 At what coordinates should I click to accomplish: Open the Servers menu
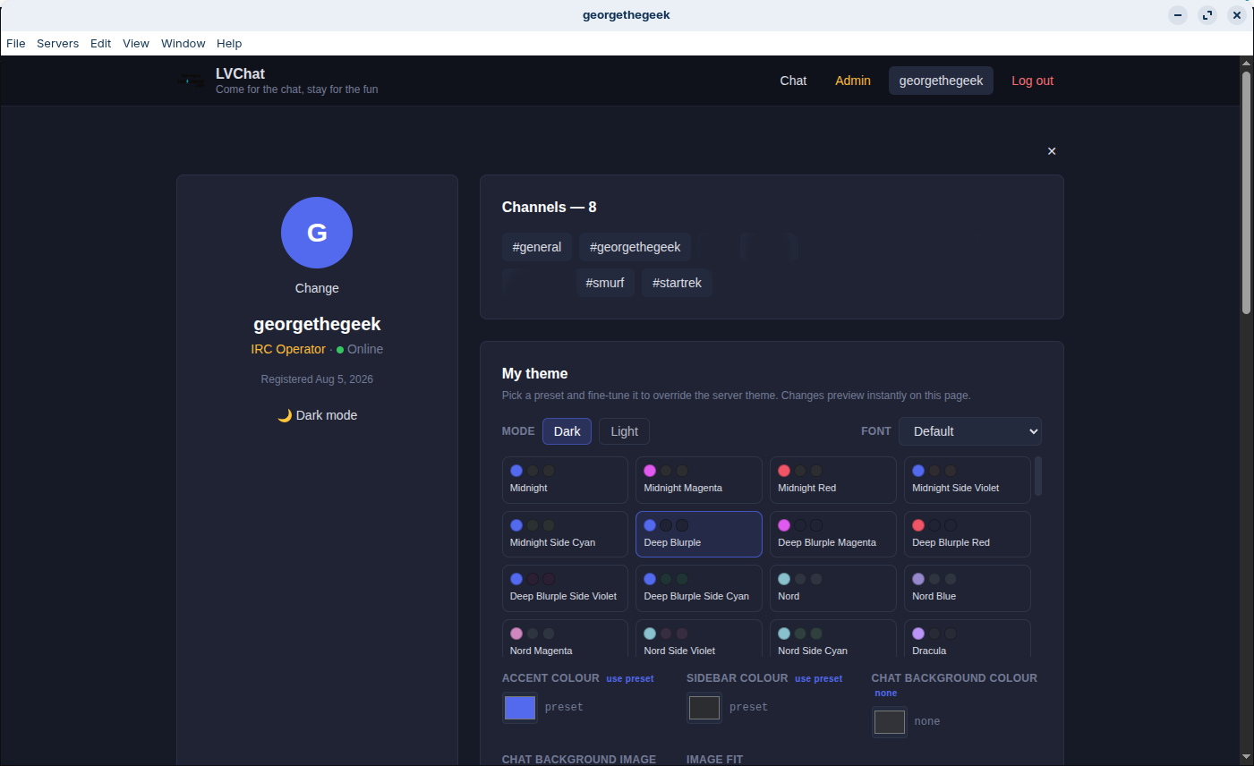tap(58, 43)
